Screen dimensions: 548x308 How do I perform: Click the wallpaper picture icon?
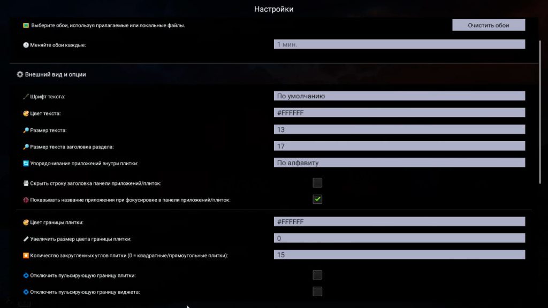(x=26, y=25)
